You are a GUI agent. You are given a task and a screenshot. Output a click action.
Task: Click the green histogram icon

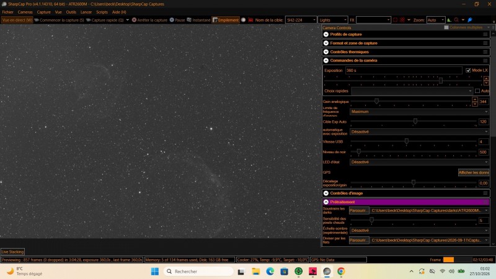(449, 20)
